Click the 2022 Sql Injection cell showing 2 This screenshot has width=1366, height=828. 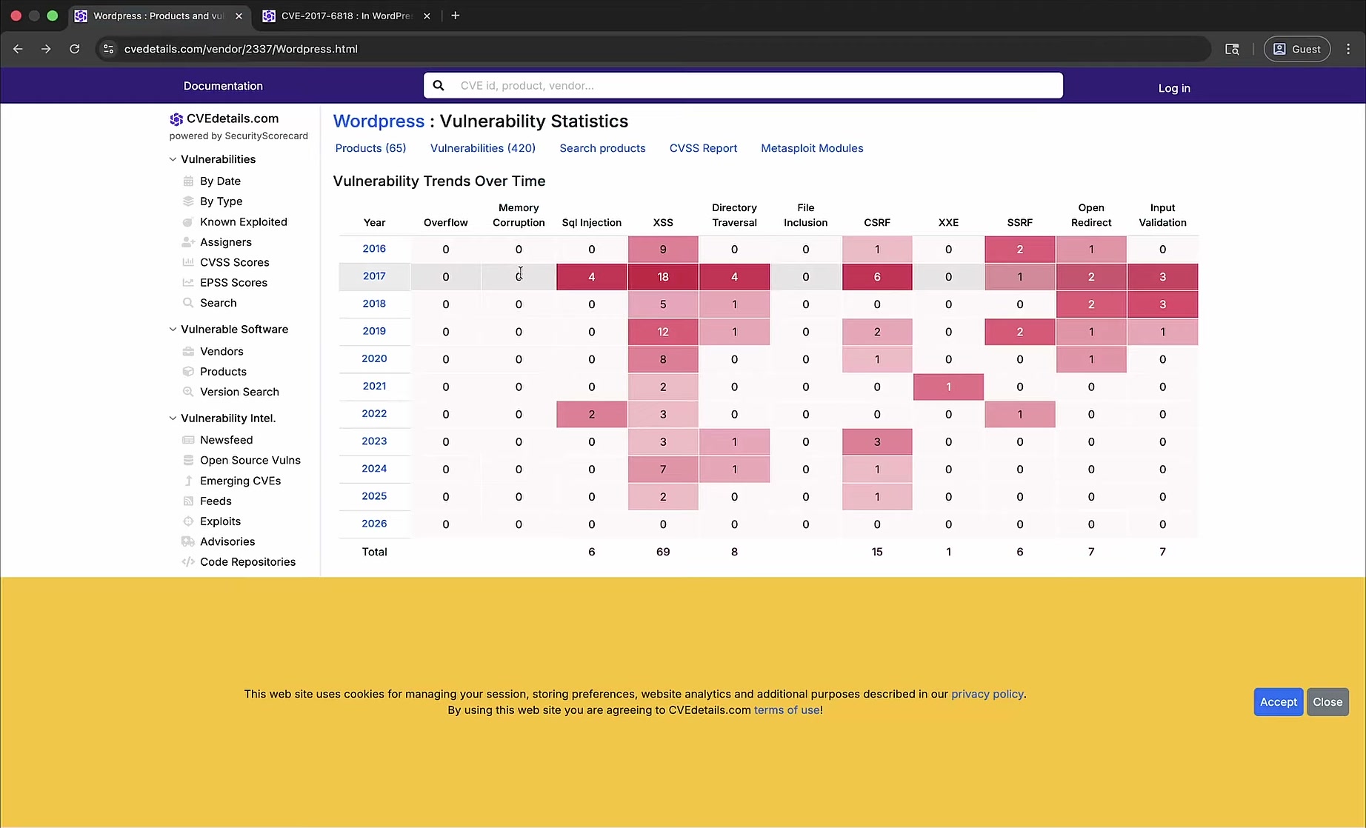pos(591,414)
